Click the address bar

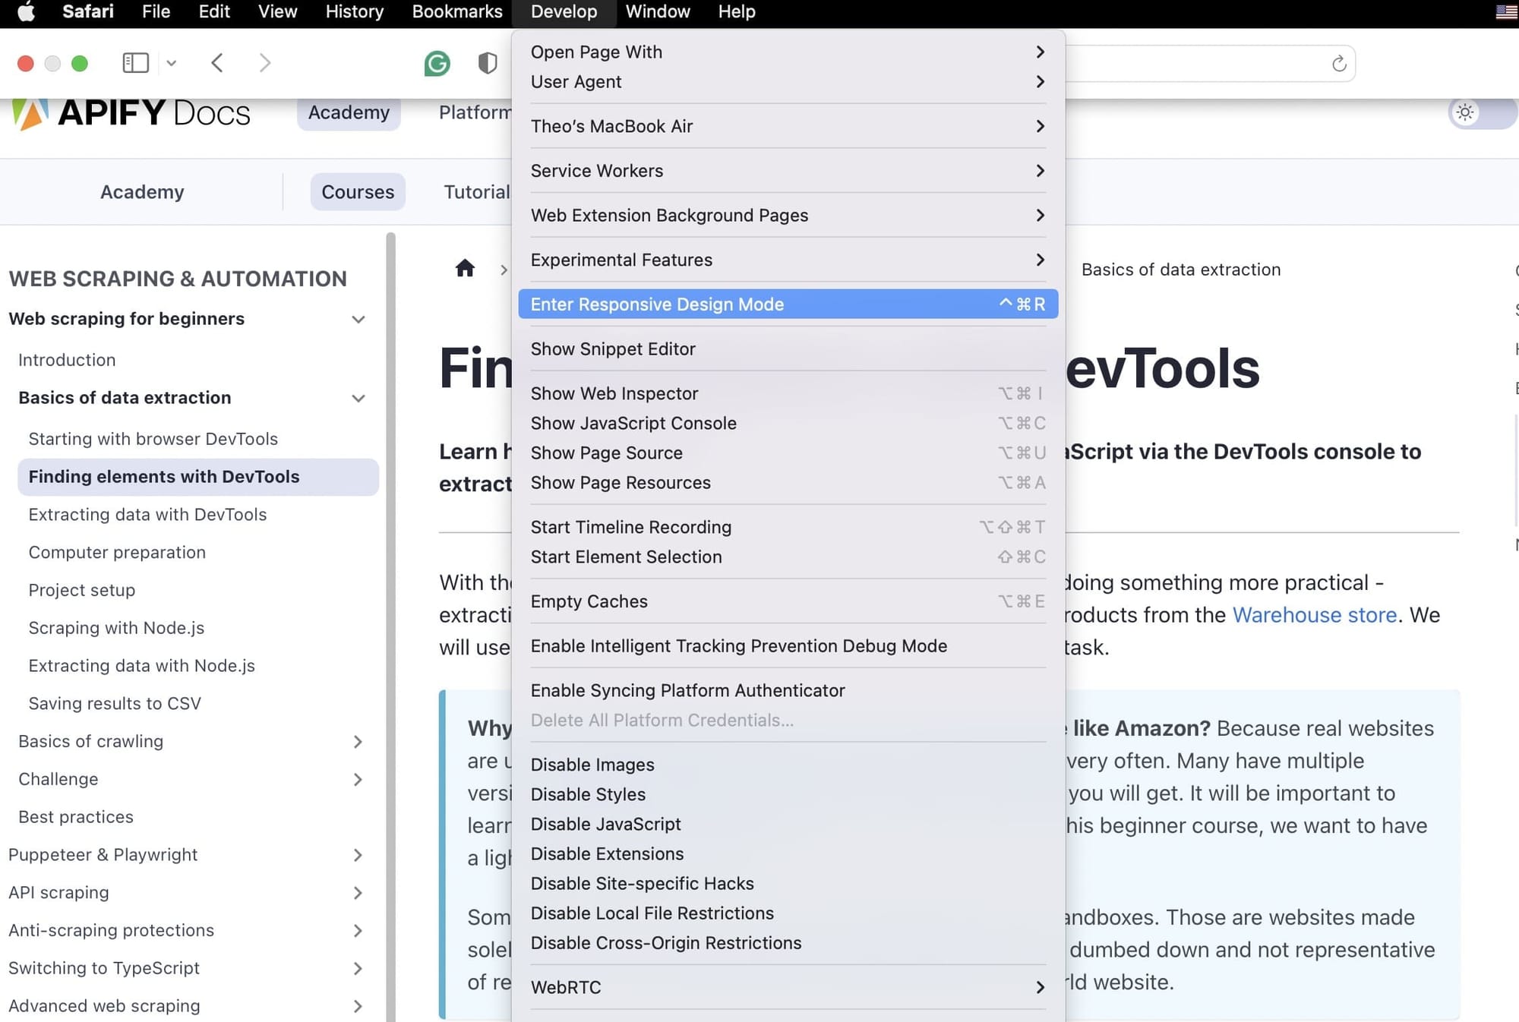(1215, 63)
